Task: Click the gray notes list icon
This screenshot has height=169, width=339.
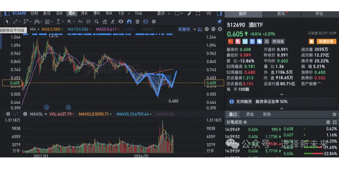Action: click(x=267, y=41)
